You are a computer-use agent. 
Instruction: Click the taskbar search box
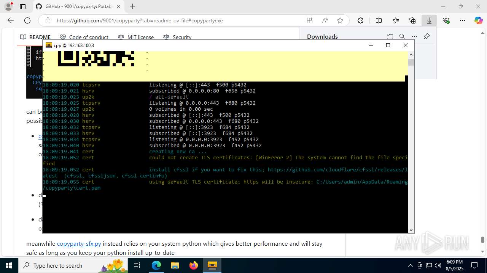[x=73, y=265]
